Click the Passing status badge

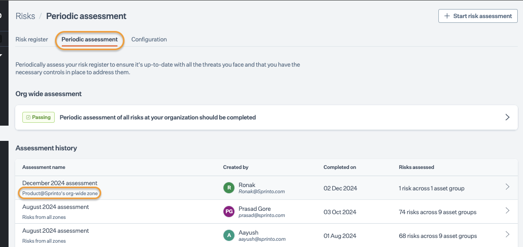(39, 118)
